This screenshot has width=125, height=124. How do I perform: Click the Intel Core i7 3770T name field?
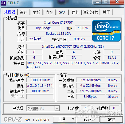tap(58, 22)
